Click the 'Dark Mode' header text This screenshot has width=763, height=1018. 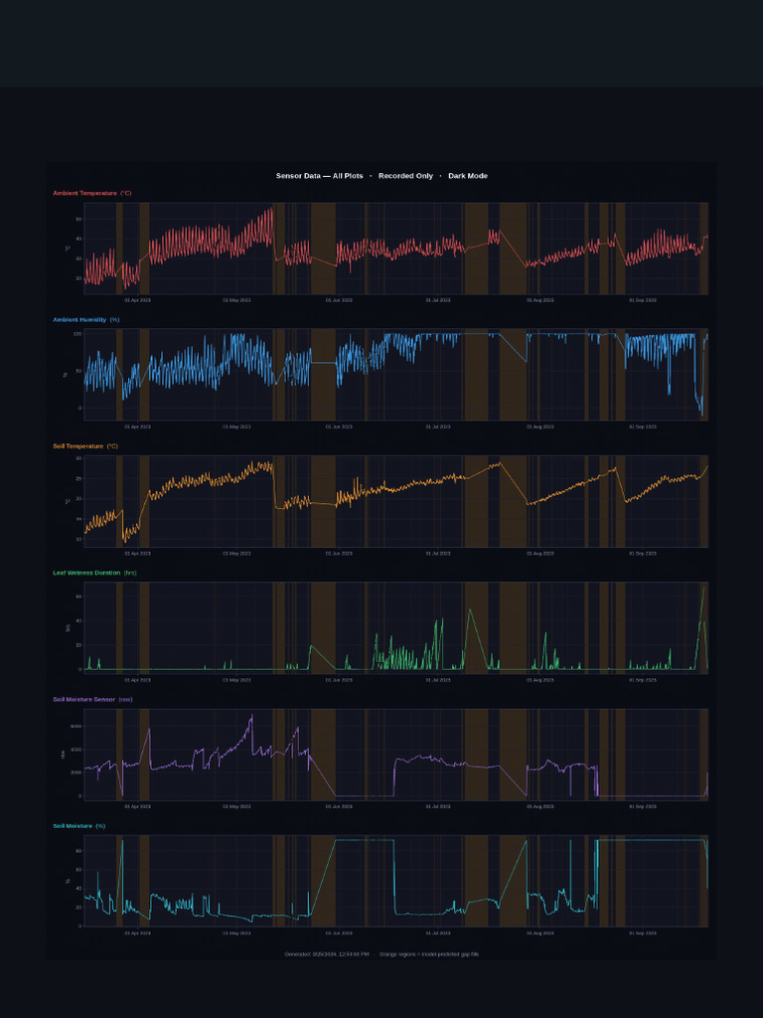[x=468, y=176]
